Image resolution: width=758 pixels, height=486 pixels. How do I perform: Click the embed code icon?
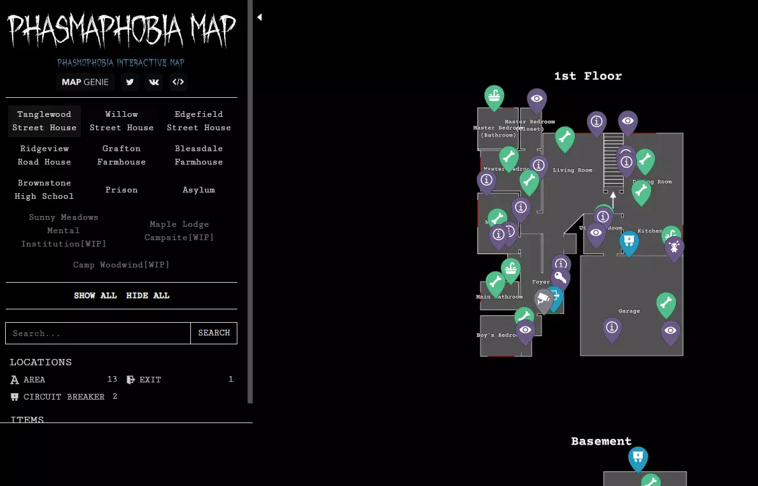point(178,82)
